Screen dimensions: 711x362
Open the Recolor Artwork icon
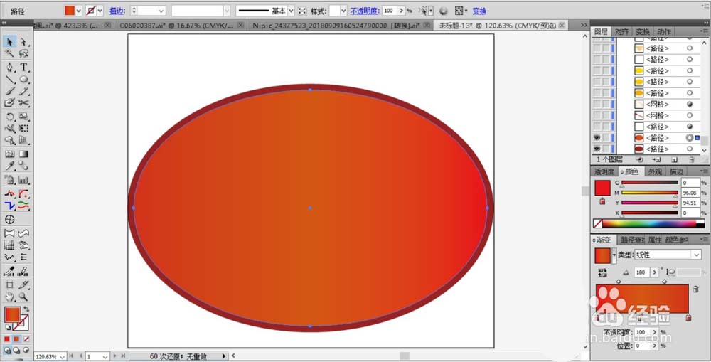(444, 11)
